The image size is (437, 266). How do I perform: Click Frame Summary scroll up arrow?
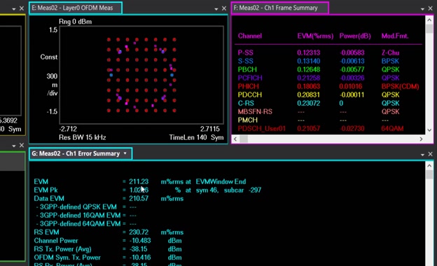pos(429,20)
